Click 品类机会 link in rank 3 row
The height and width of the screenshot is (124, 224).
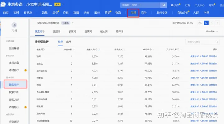click(x=213, y=71)
